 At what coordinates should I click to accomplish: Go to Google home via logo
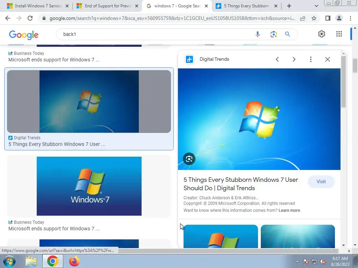pyautogui.click(x=24, y=35)
